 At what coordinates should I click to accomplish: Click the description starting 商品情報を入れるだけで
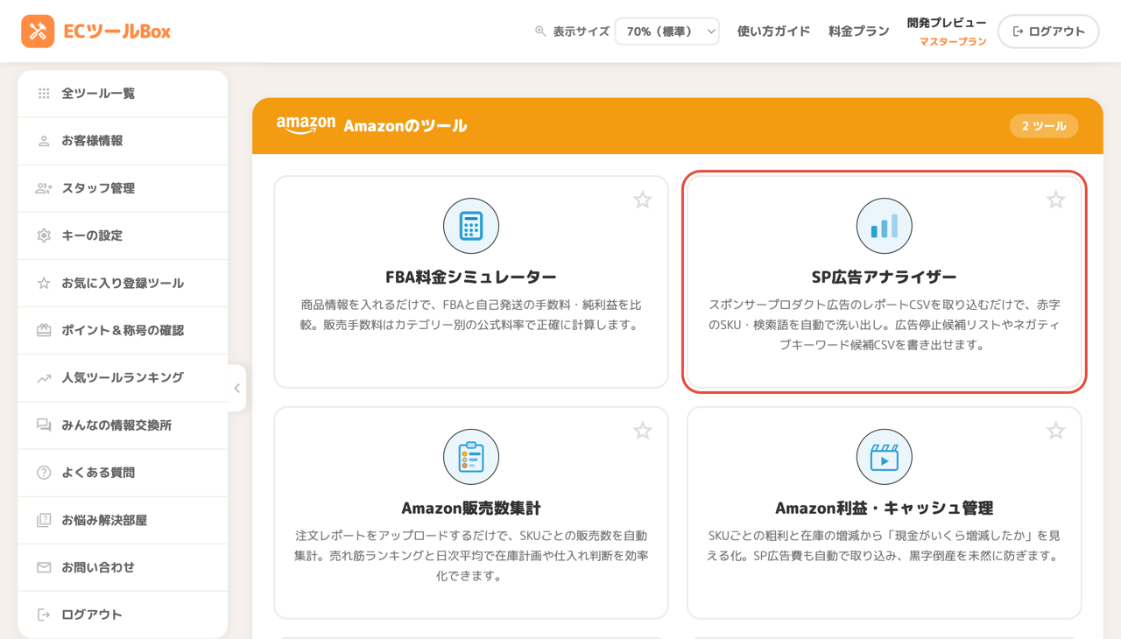pos(471,315)
